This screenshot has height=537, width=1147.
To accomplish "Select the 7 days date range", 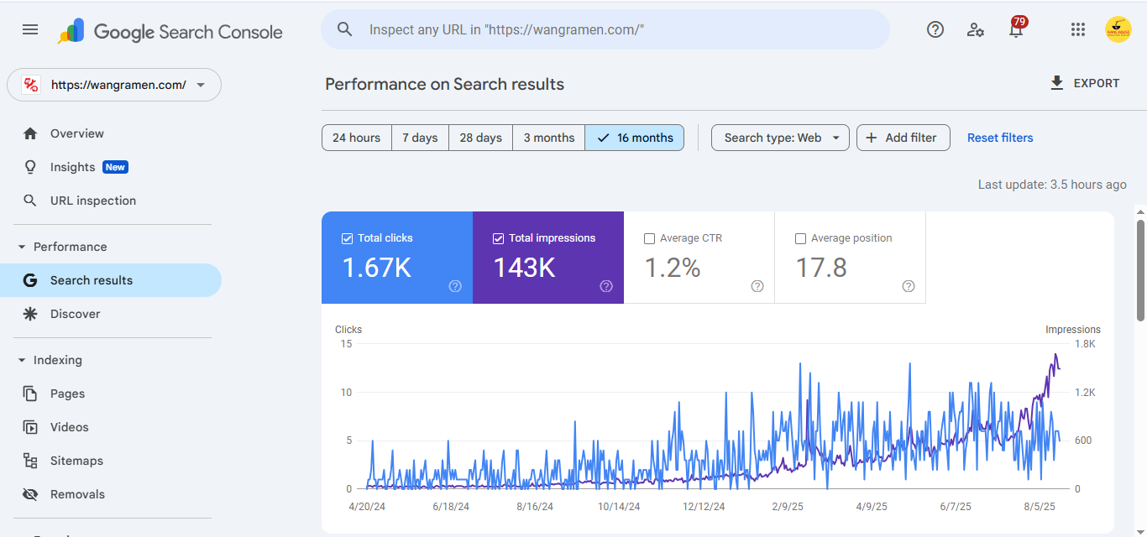I will point(420,138).
